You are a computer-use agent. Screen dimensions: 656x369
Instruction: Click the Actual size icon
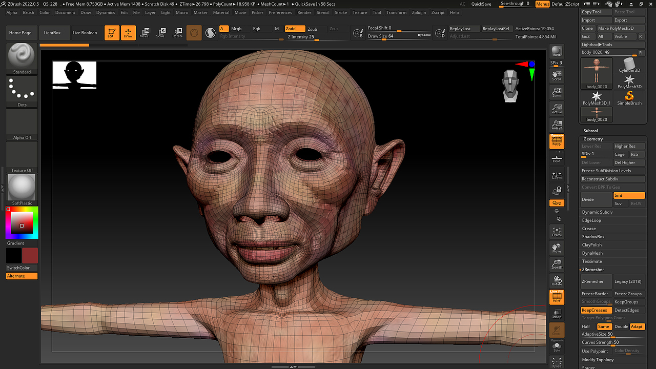tap(557, 109)
